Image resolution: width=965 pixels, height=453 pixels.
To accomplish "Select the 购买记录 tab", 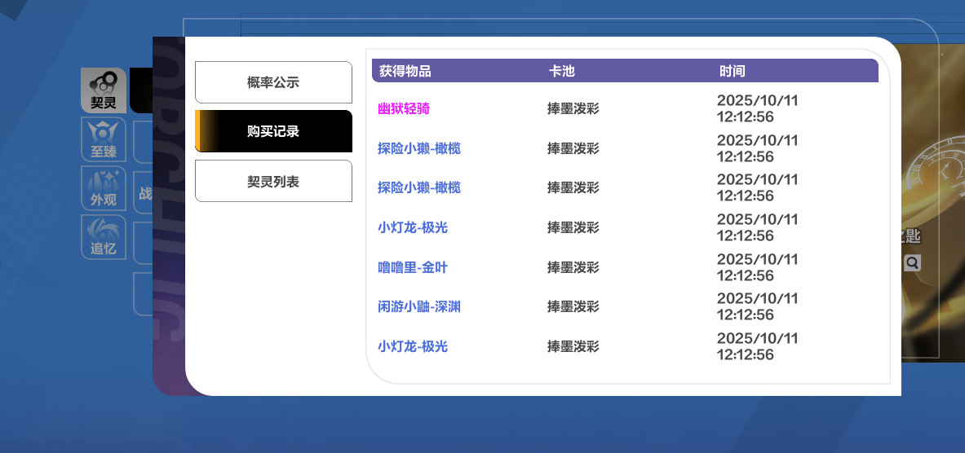I will tap(273, 131).
